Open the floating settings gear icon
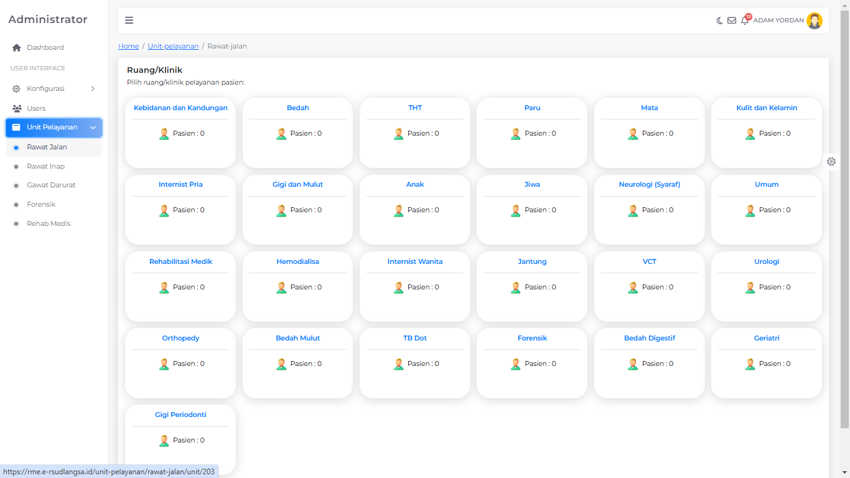The width and height of the screenshot is (850, 478). pos(831,162)
